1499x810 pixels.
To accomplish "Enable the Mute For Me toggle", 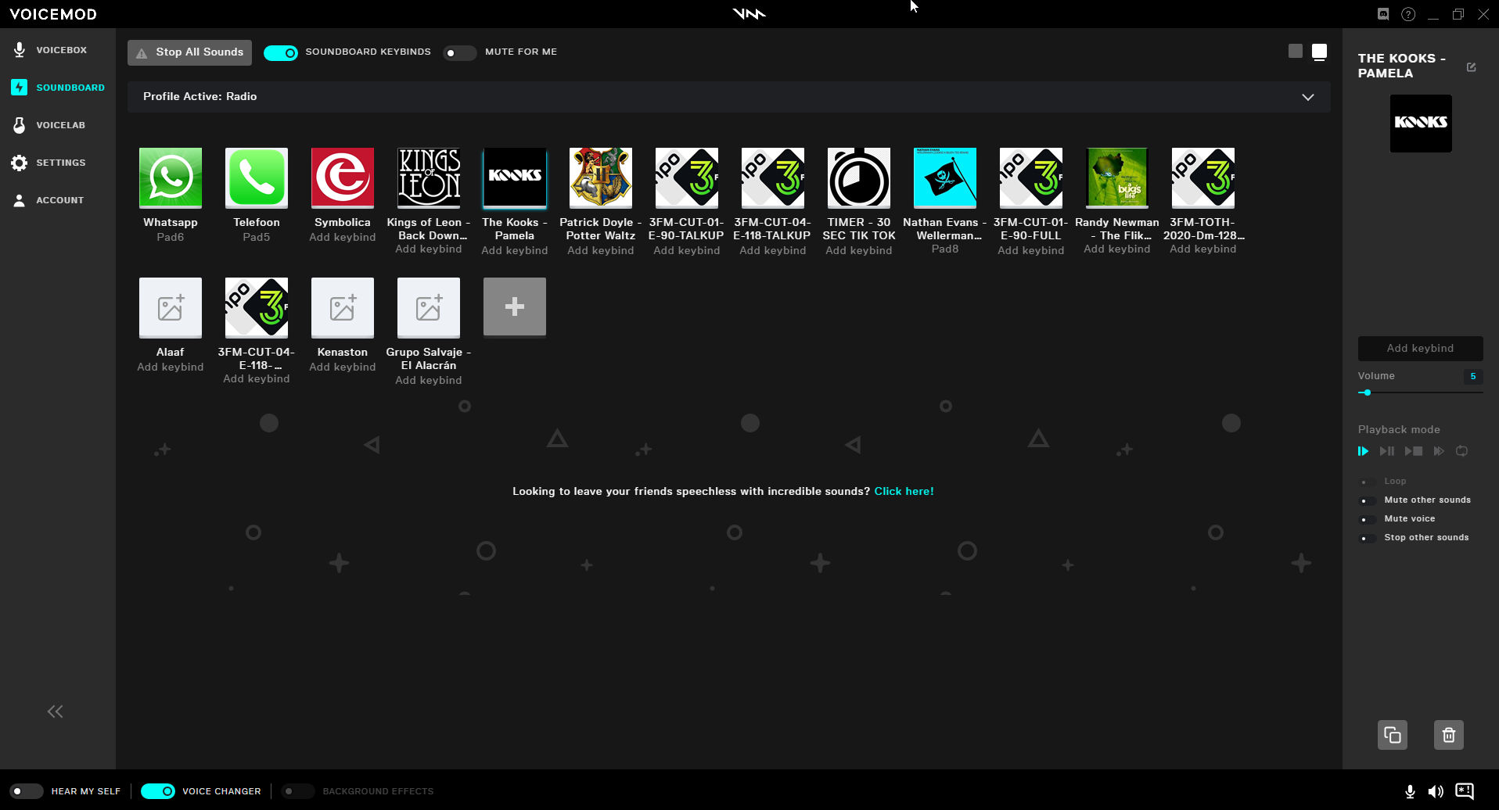I will click(x=459, y=52).
